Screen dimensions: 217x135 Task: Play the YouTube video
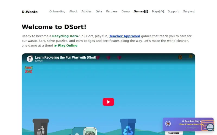(108, 102)
